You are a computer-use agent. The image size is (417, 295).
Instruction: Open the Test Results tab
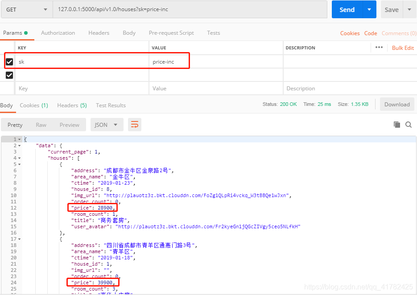click(111, 105)
